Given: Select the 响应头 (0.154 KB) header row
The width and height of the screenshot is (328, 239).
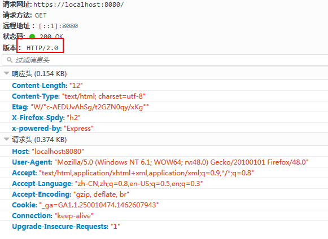Looking at the screenshot, I should point(164,74).
